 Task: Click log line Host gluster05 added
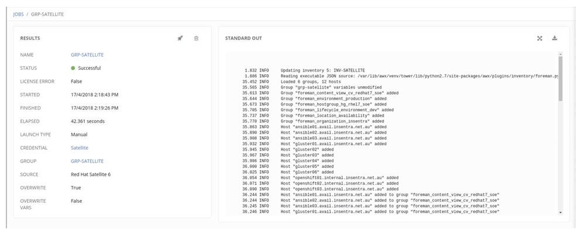(x=307, y=167)
